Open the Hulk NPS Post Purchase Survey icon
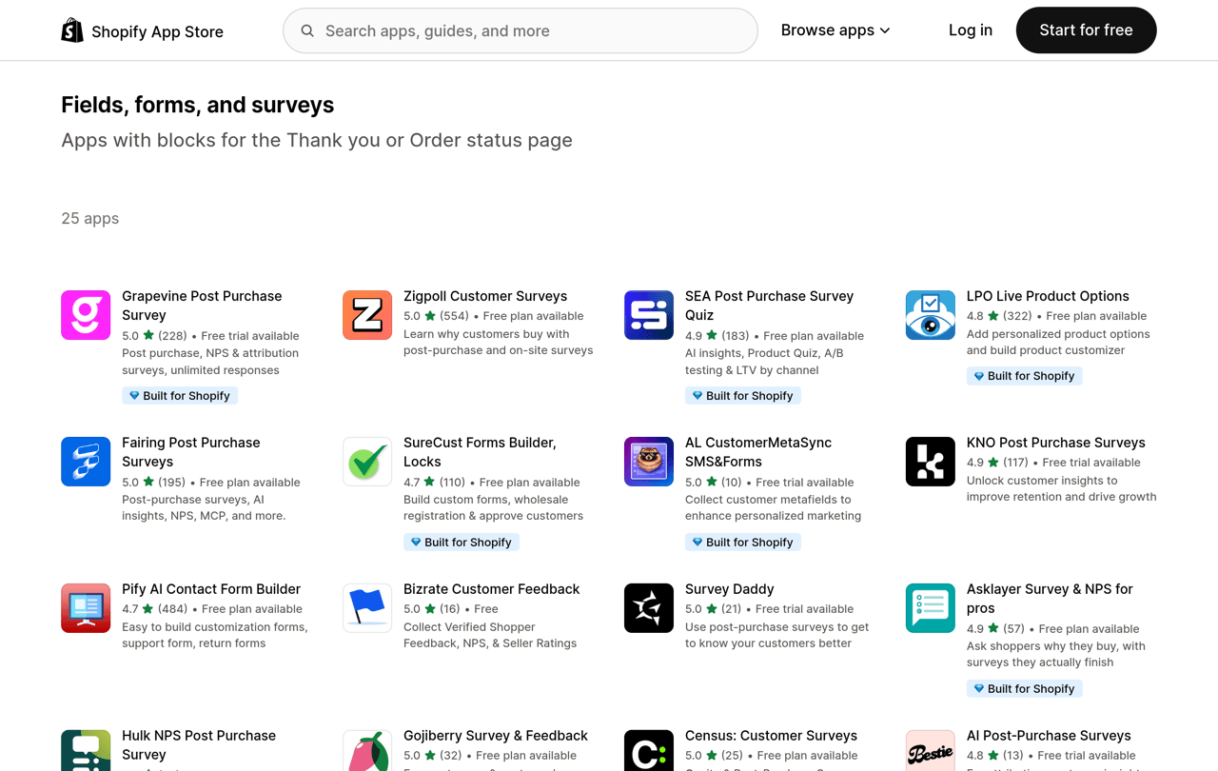 (86, 750)
